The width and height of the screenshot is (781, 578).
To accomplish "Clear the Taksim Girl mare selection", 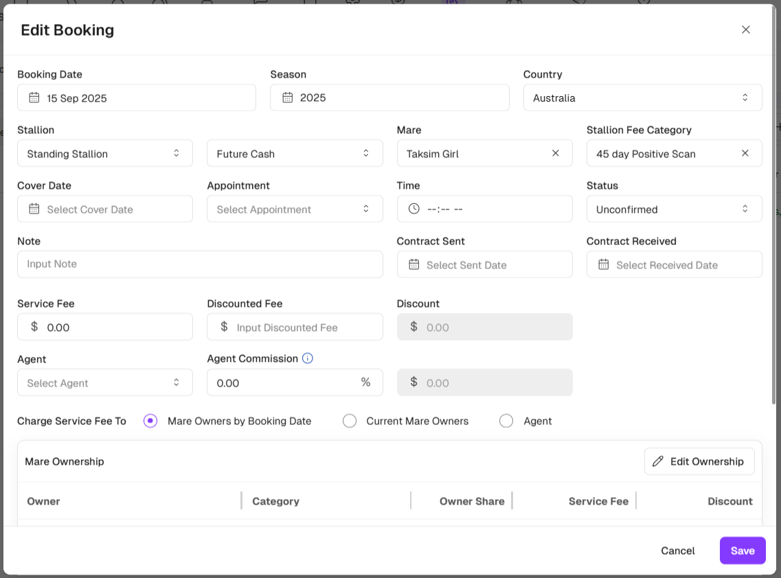I will click(556, 153).
